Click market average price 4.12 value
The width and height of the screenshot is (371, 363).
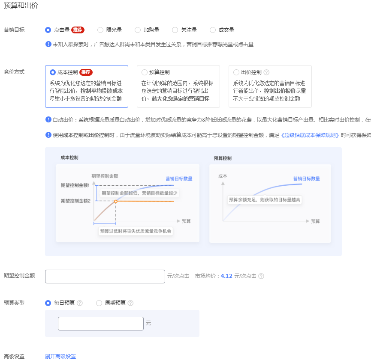[226, 276]
